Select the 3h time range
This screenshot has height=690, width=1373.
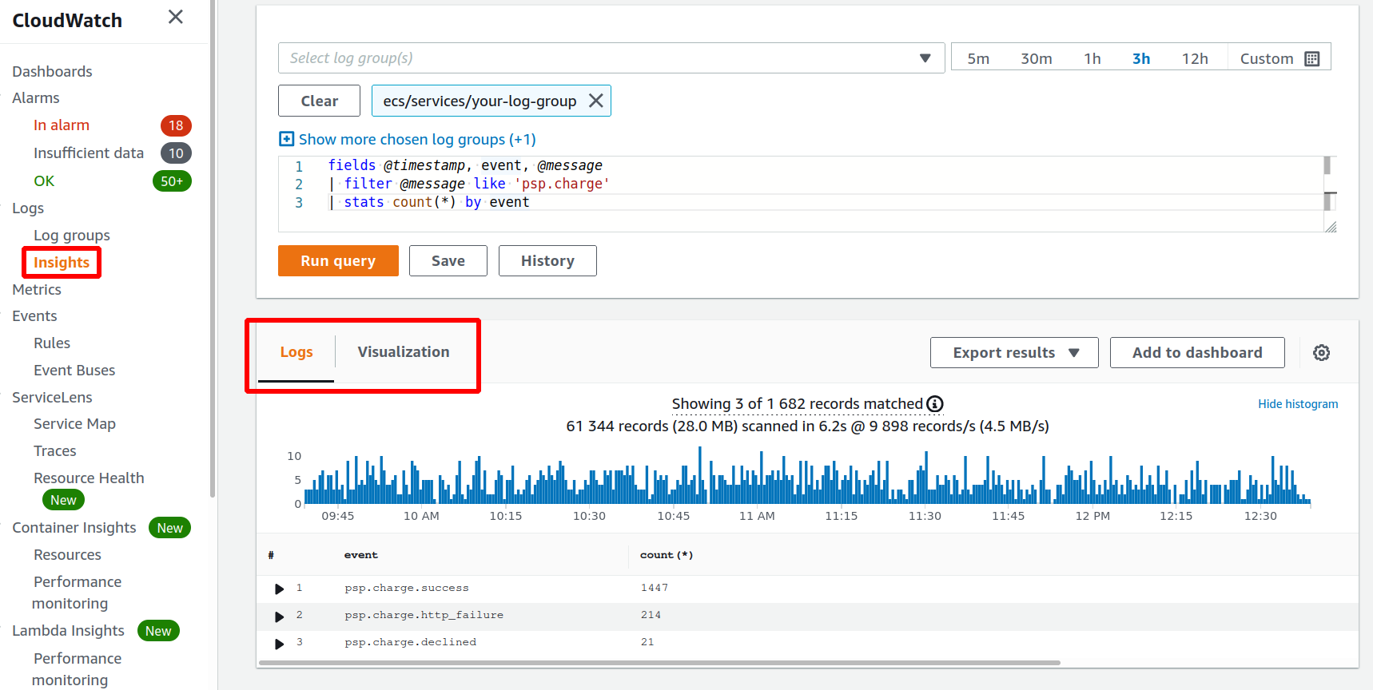pos(1141,58)
